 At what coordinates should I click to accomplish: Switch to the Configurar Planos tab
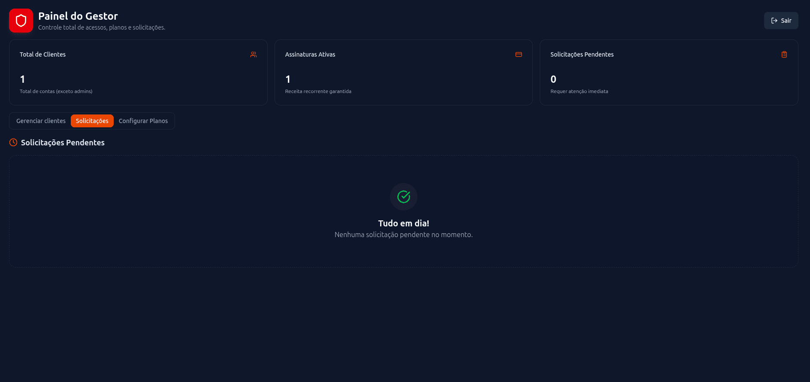pyautogui.click(x=143, y=121)
